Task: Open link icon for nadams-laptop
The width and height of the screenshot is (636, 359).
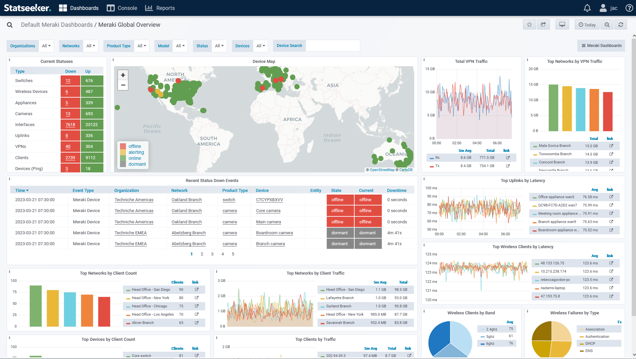Action: [x=611, y=288]
